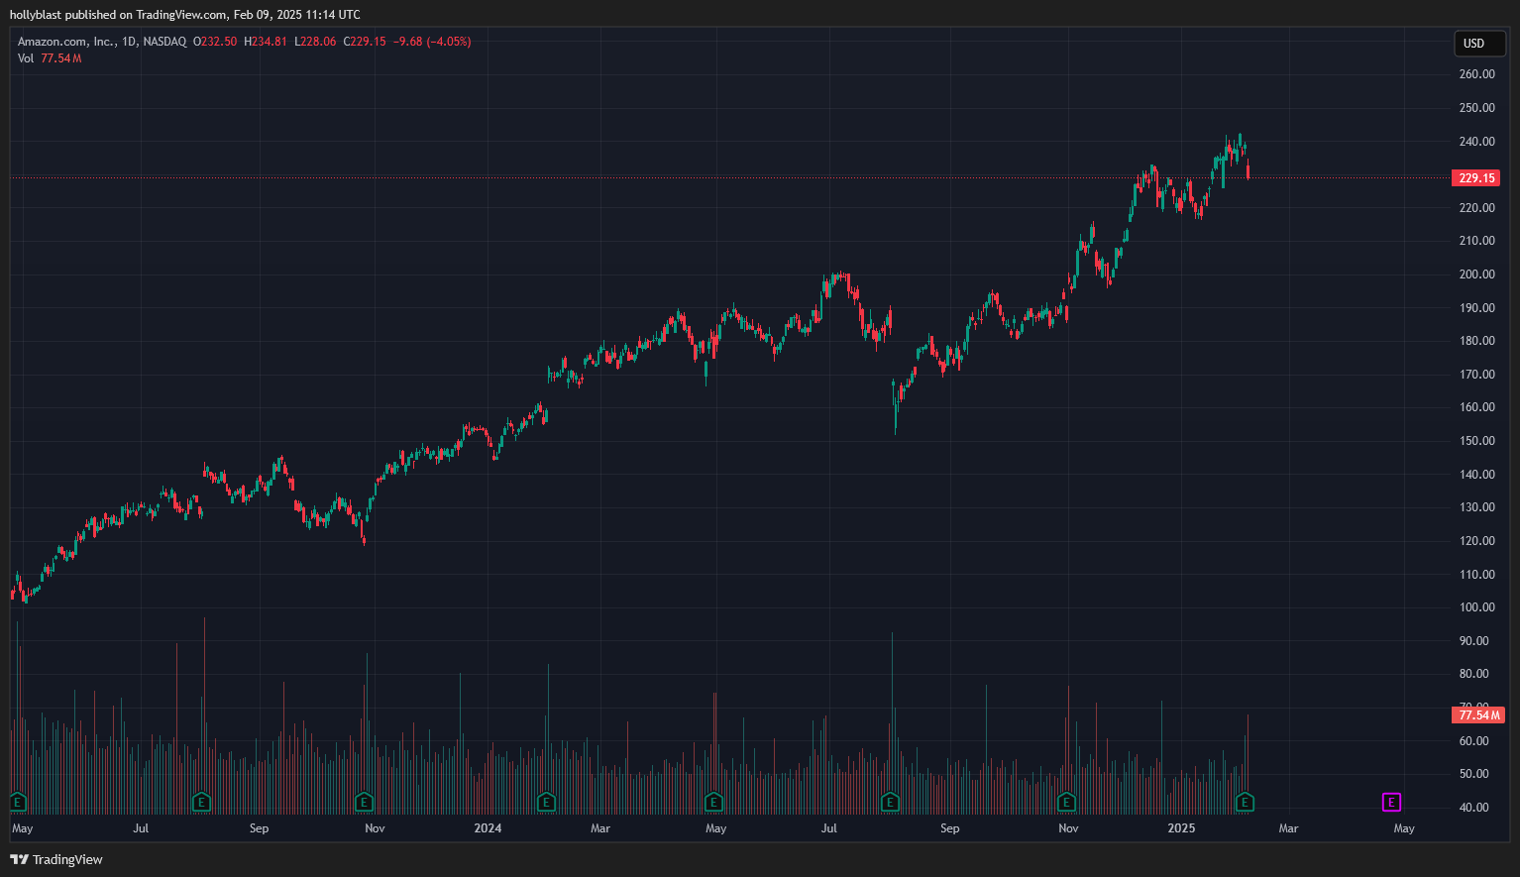Screen dimensions: 1520x877
Task: Click the 260.00 price axis label
Action: 1476,74
